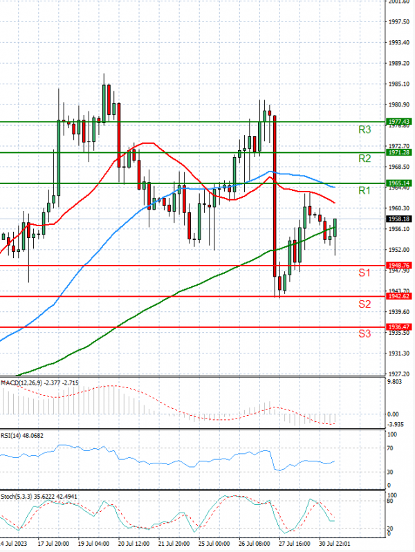The height and width of the screenshot is (552, 415).
Task: Select the 1965.14 price tag
Action: [399, 183]
